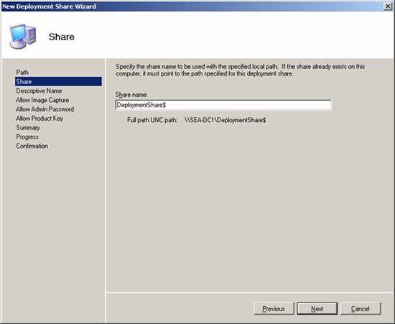
Task: Select the Path step in sidebar
Action: pos(22,73)
